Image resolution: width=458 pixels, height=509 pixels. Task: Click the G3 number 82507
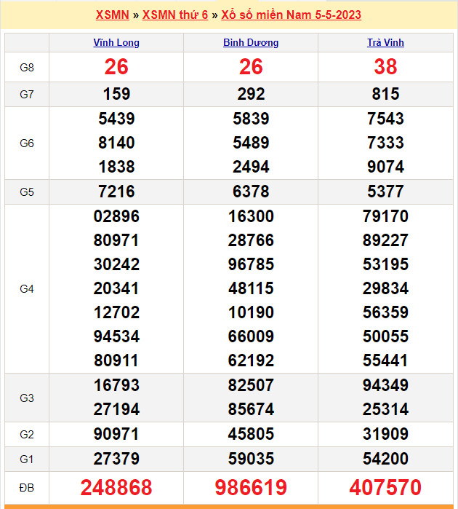(251, 385)
